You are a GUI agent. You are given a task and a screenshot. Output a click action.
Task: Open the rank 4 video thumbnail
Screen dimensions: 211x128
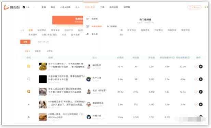43,104
